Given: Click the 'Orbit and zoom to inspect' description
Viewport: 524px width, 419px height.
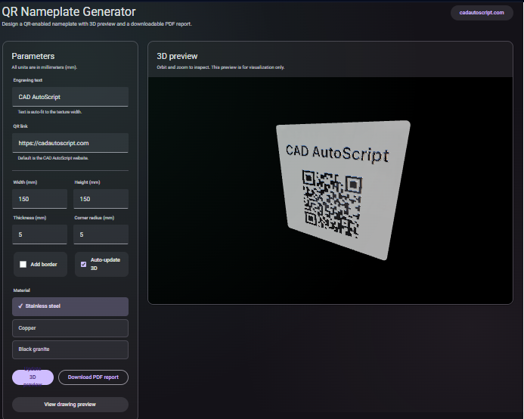Looking at the screenshot, I should [221, 67].
